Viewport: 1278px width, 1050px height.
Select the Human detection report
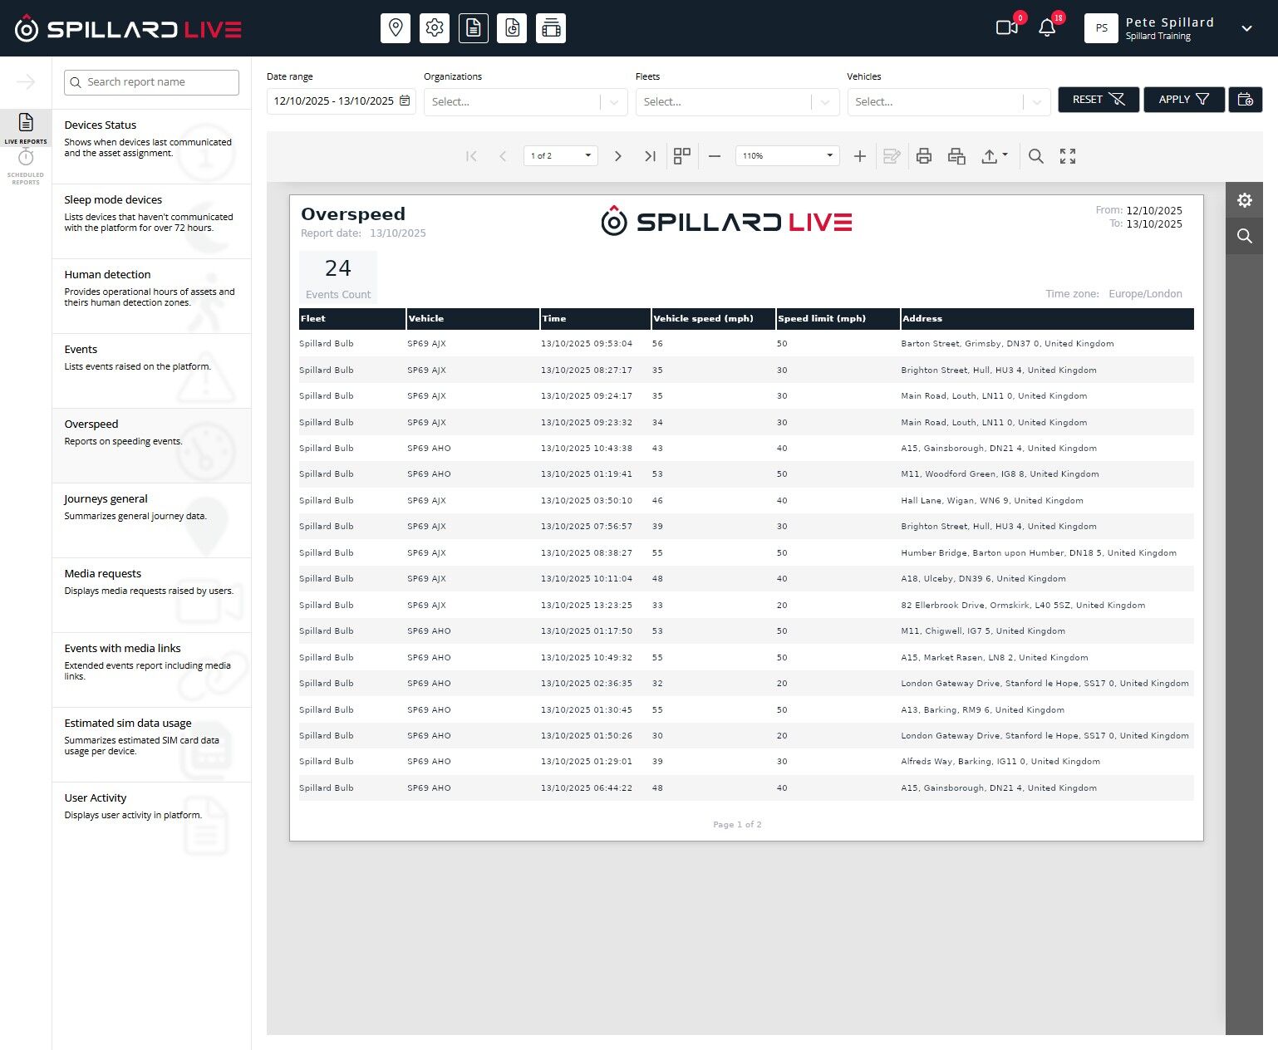click(151, 297)
